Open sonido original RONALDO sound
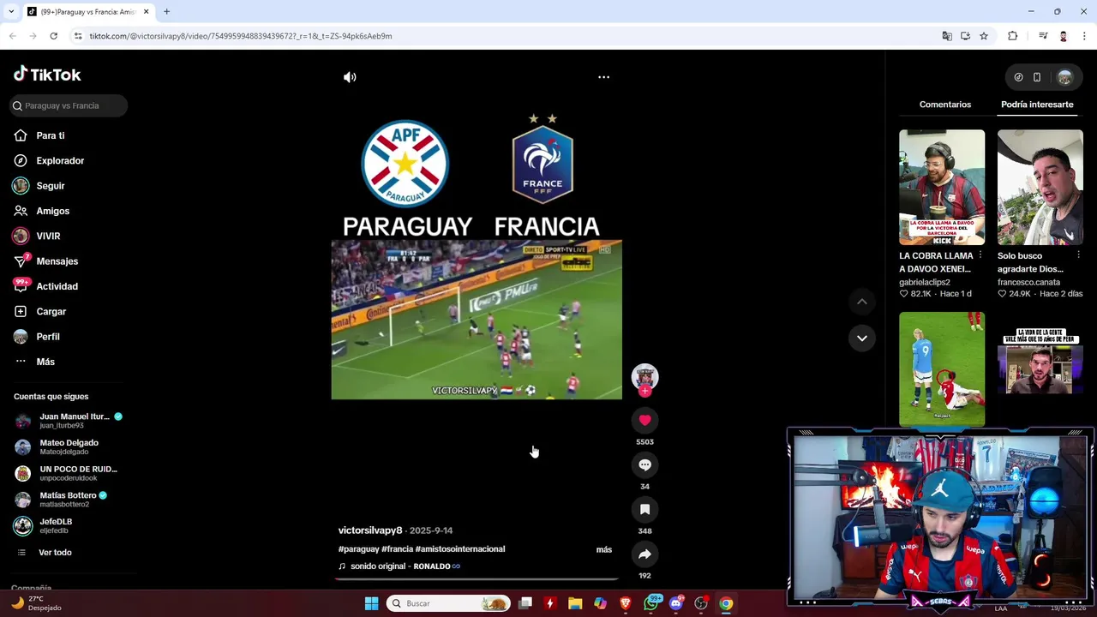Viewport: 1097px width, 617px height. click(x=399, y=566)
